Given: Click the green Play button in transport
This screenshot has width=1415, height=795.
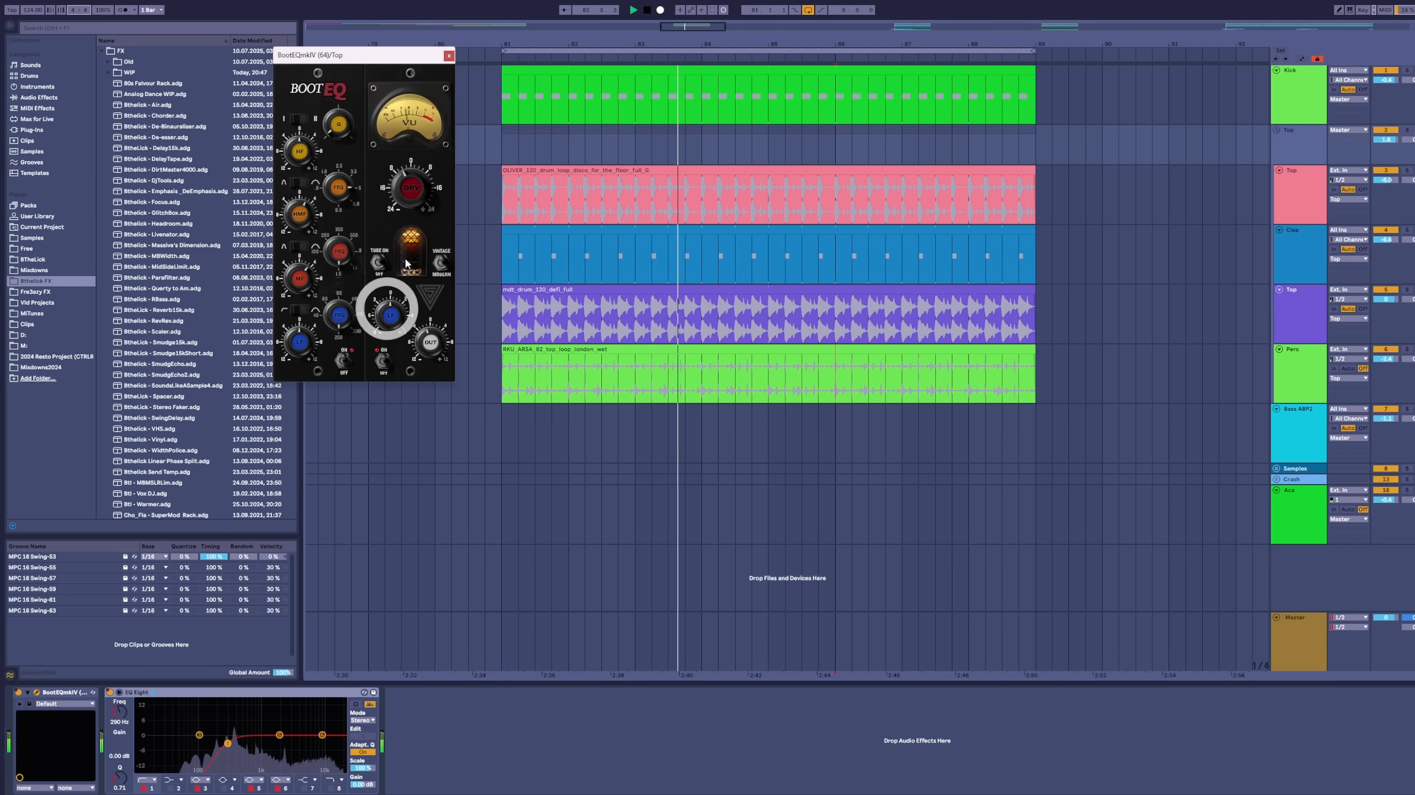Looking at the screenshot, I should click(x=633, y=10).
